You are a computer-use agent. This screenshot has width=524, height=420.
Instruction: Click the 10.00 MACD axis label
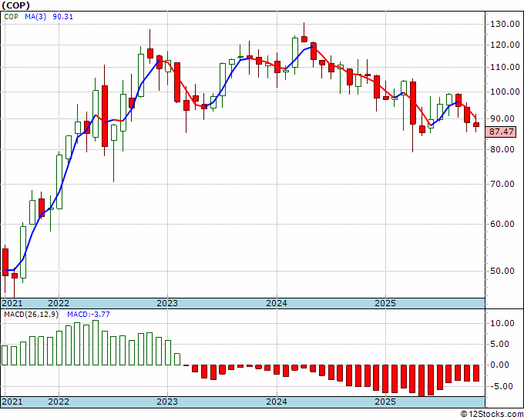pos(502,323)
